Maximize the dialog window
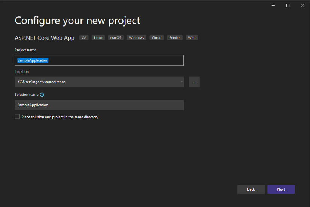The image size is (310, 207). click(x=288, y=6)
